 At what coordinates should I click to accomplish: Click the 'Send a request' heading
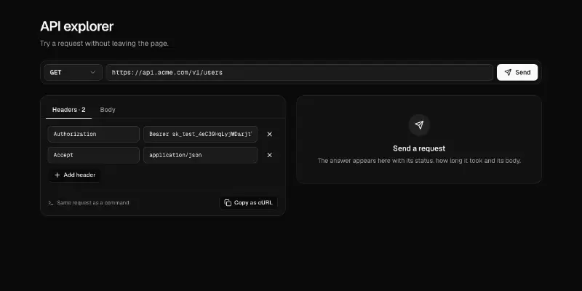point(419,148)
